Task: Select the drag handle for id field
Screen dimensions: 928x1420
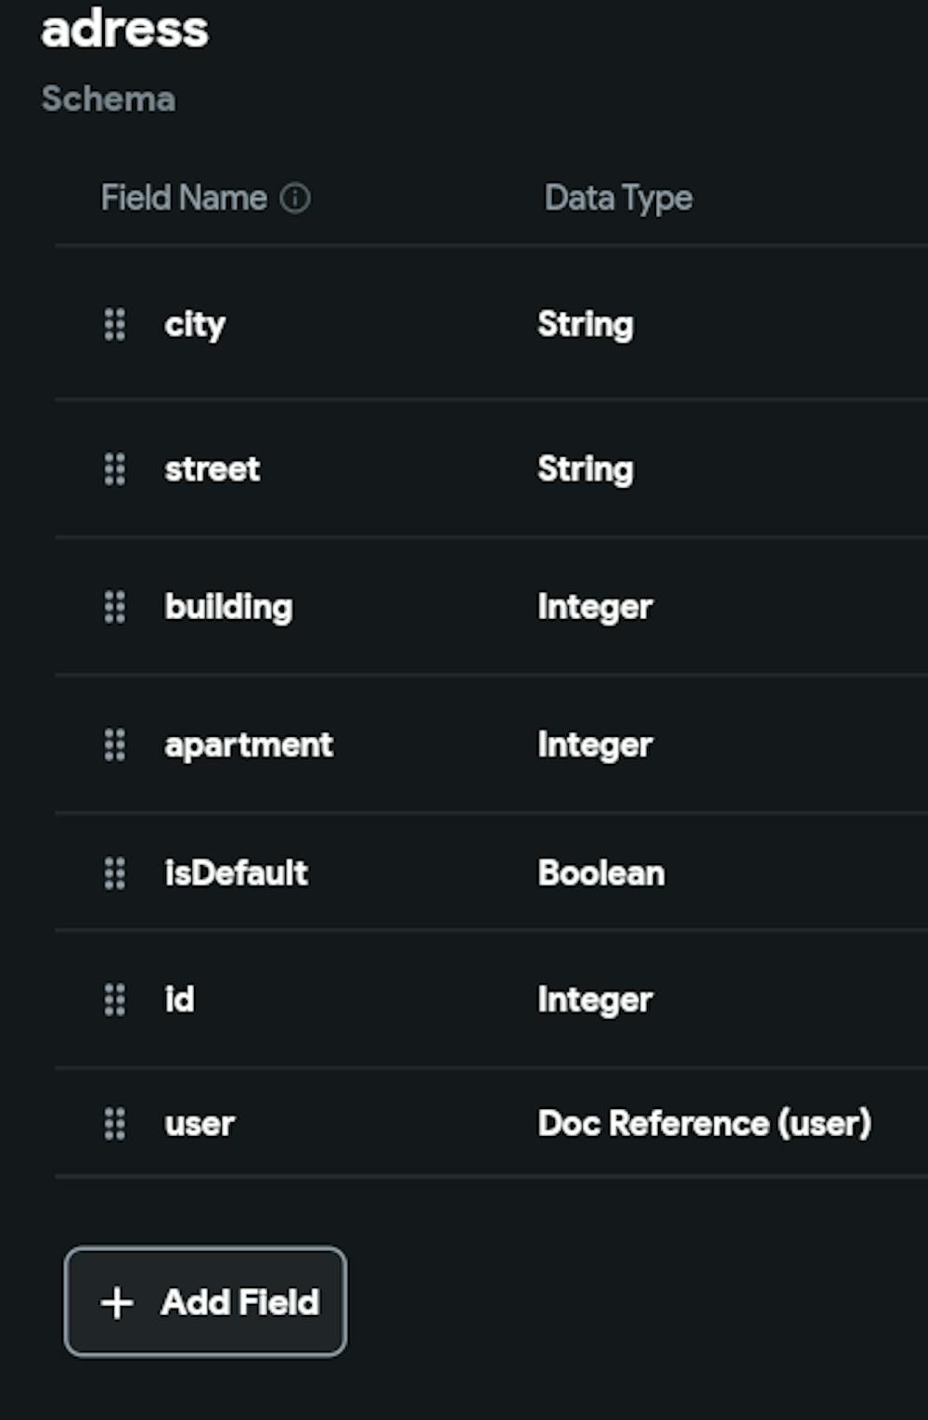Action: point(114,1000)
